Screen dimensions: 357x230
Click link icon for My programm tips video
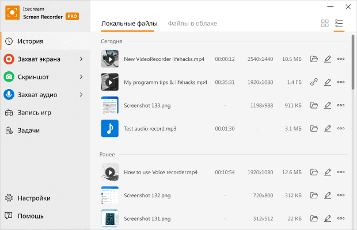click(x=314, y=82)
